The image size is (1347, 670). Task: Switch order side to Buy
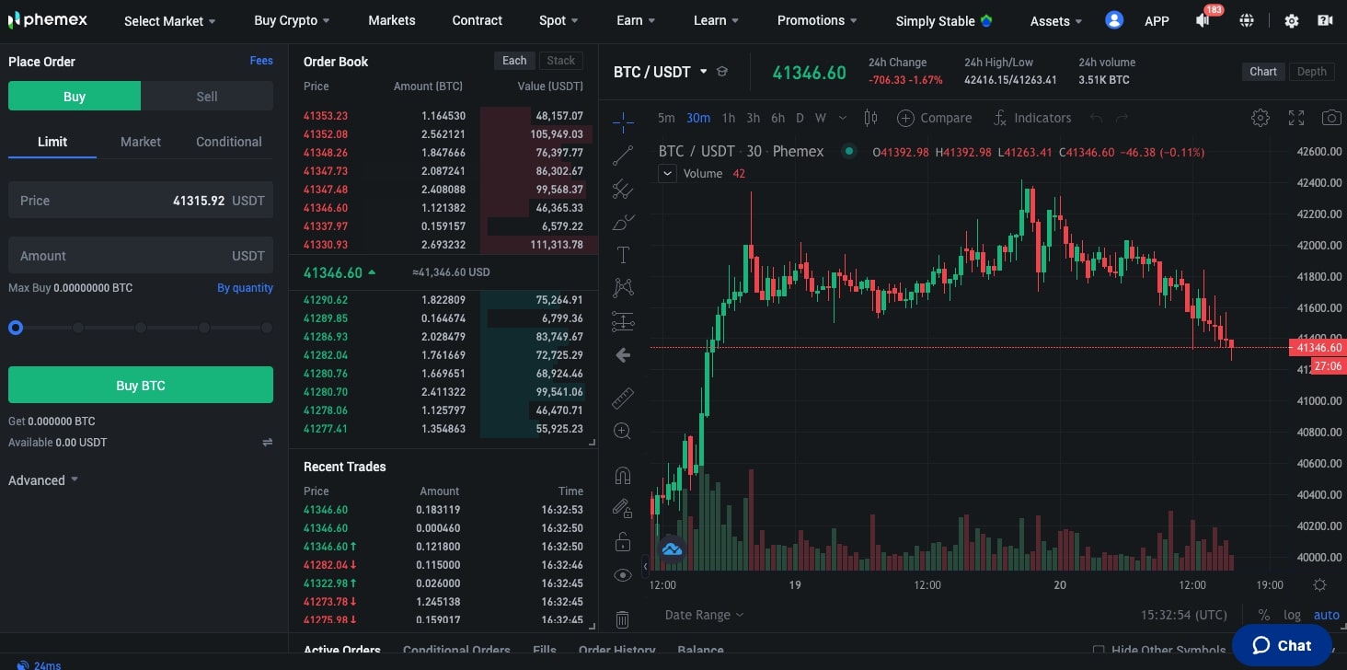75,97
